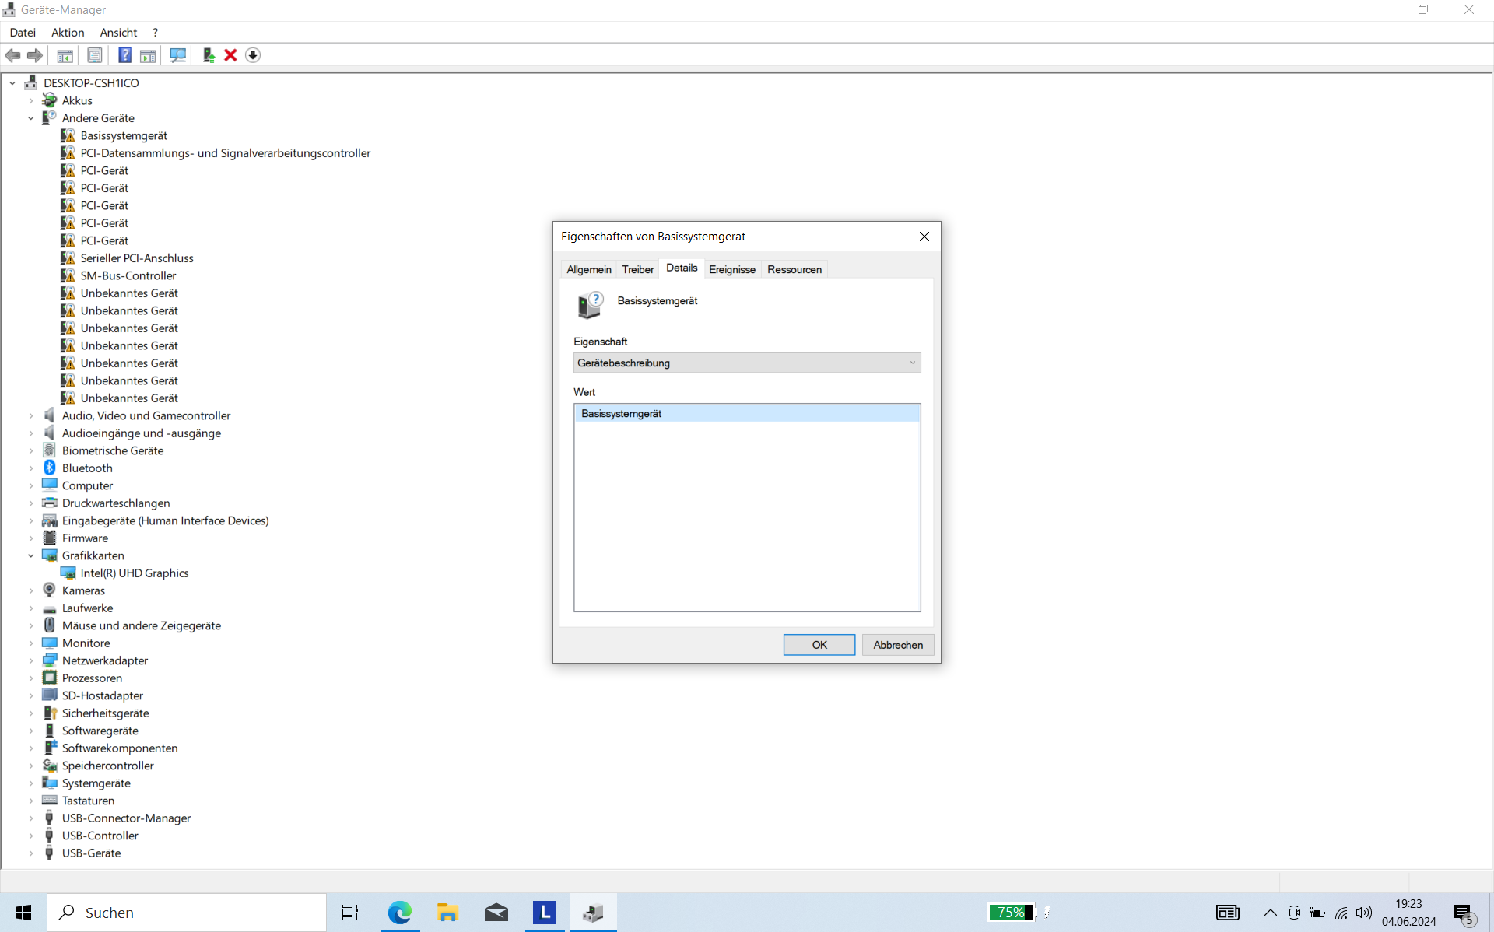The height and width of the screenshot is (932, 1494).
Task: Click the red X uninstall device icon
Action: (x=230, y=55)
